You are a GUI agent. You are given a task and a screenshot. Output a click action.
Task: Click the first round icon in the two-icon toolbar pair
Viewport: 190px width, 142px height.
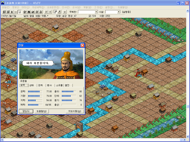[46, 12]
